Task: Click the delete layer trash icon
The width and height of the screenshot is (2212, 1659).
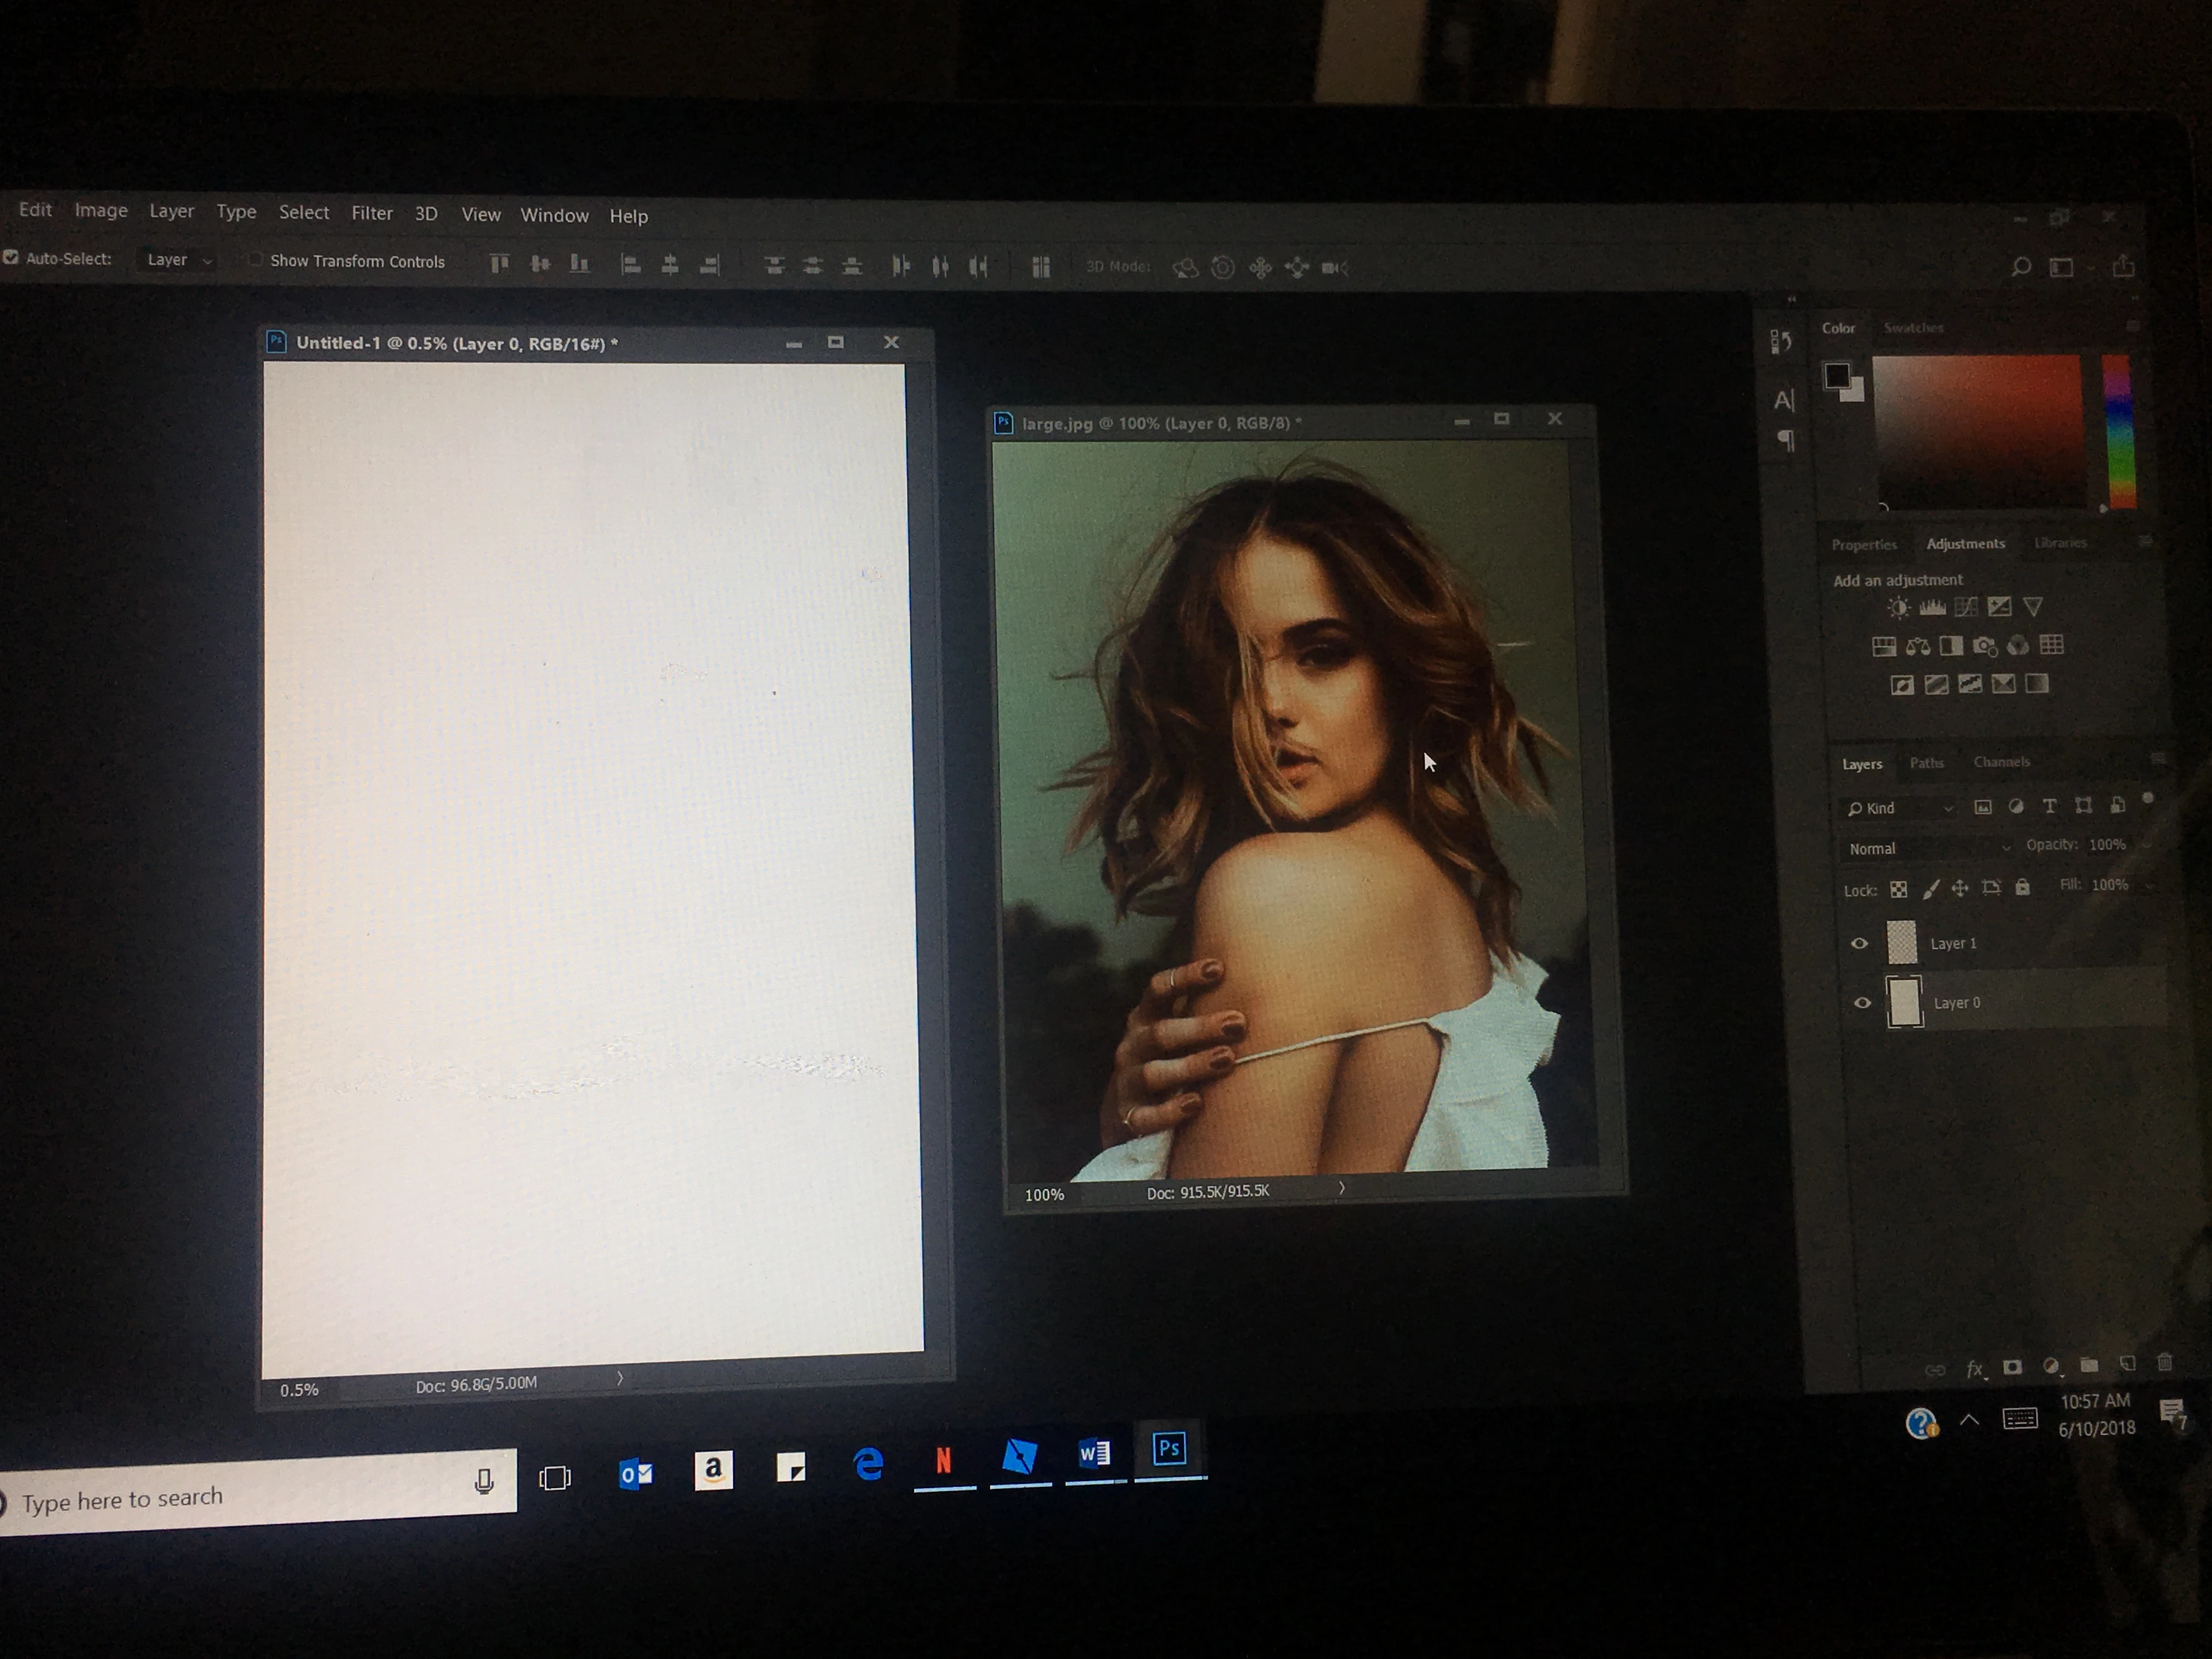Action: pyautogui.click(x=2164, y=1362)
